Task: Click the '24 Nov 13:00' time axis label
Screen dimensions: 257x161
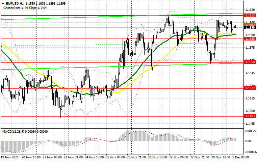Action: click(x=94, y=157)
